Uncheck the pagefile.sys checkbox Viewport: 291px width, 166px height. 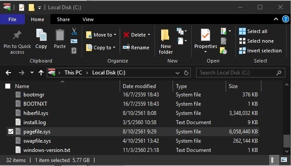[11, 132]
